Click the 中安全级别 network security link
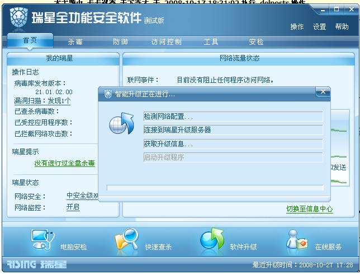This screenshot has width=360, height=274. pos(82,196)
